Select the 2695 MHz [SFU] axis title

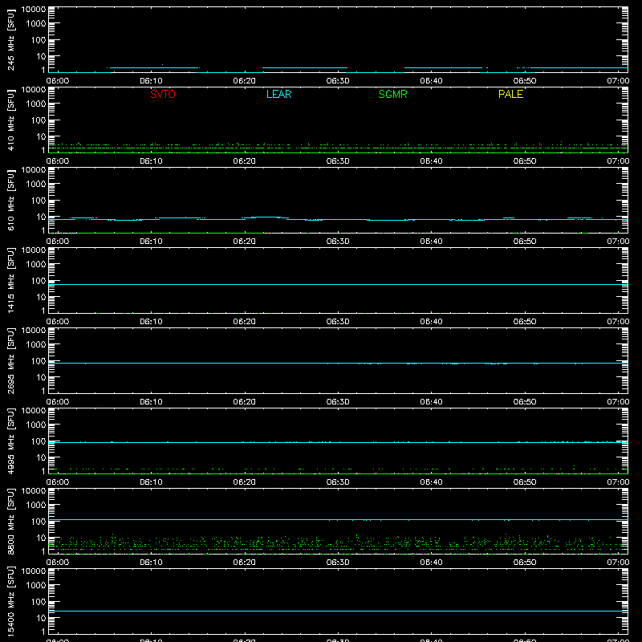click(11, 361)
